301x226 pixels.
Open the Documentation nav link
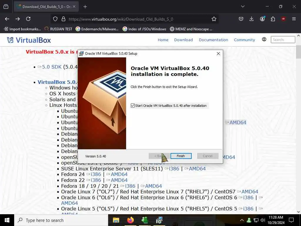click(x=213, y=40)
